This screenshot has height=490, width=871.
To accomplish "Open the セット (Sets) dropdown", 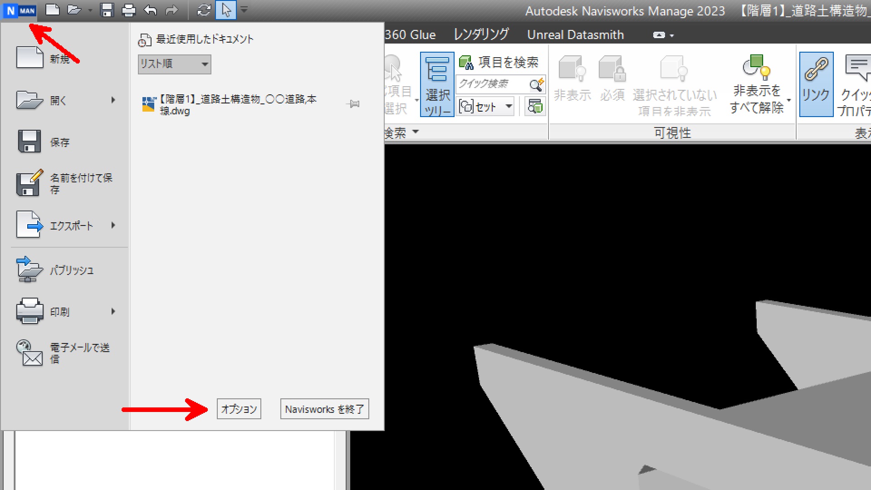I will [x=485, y=107].
